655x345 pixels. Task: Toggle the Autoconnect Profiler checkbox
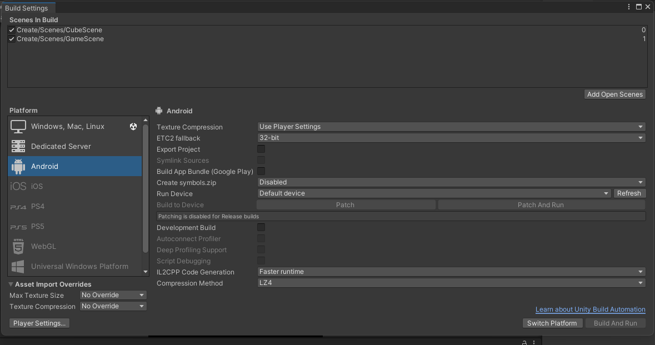tap(261, 238)
